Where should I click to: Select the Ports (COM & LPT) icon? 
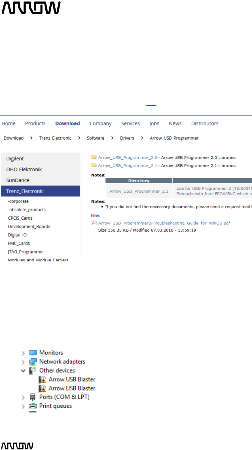33,397
